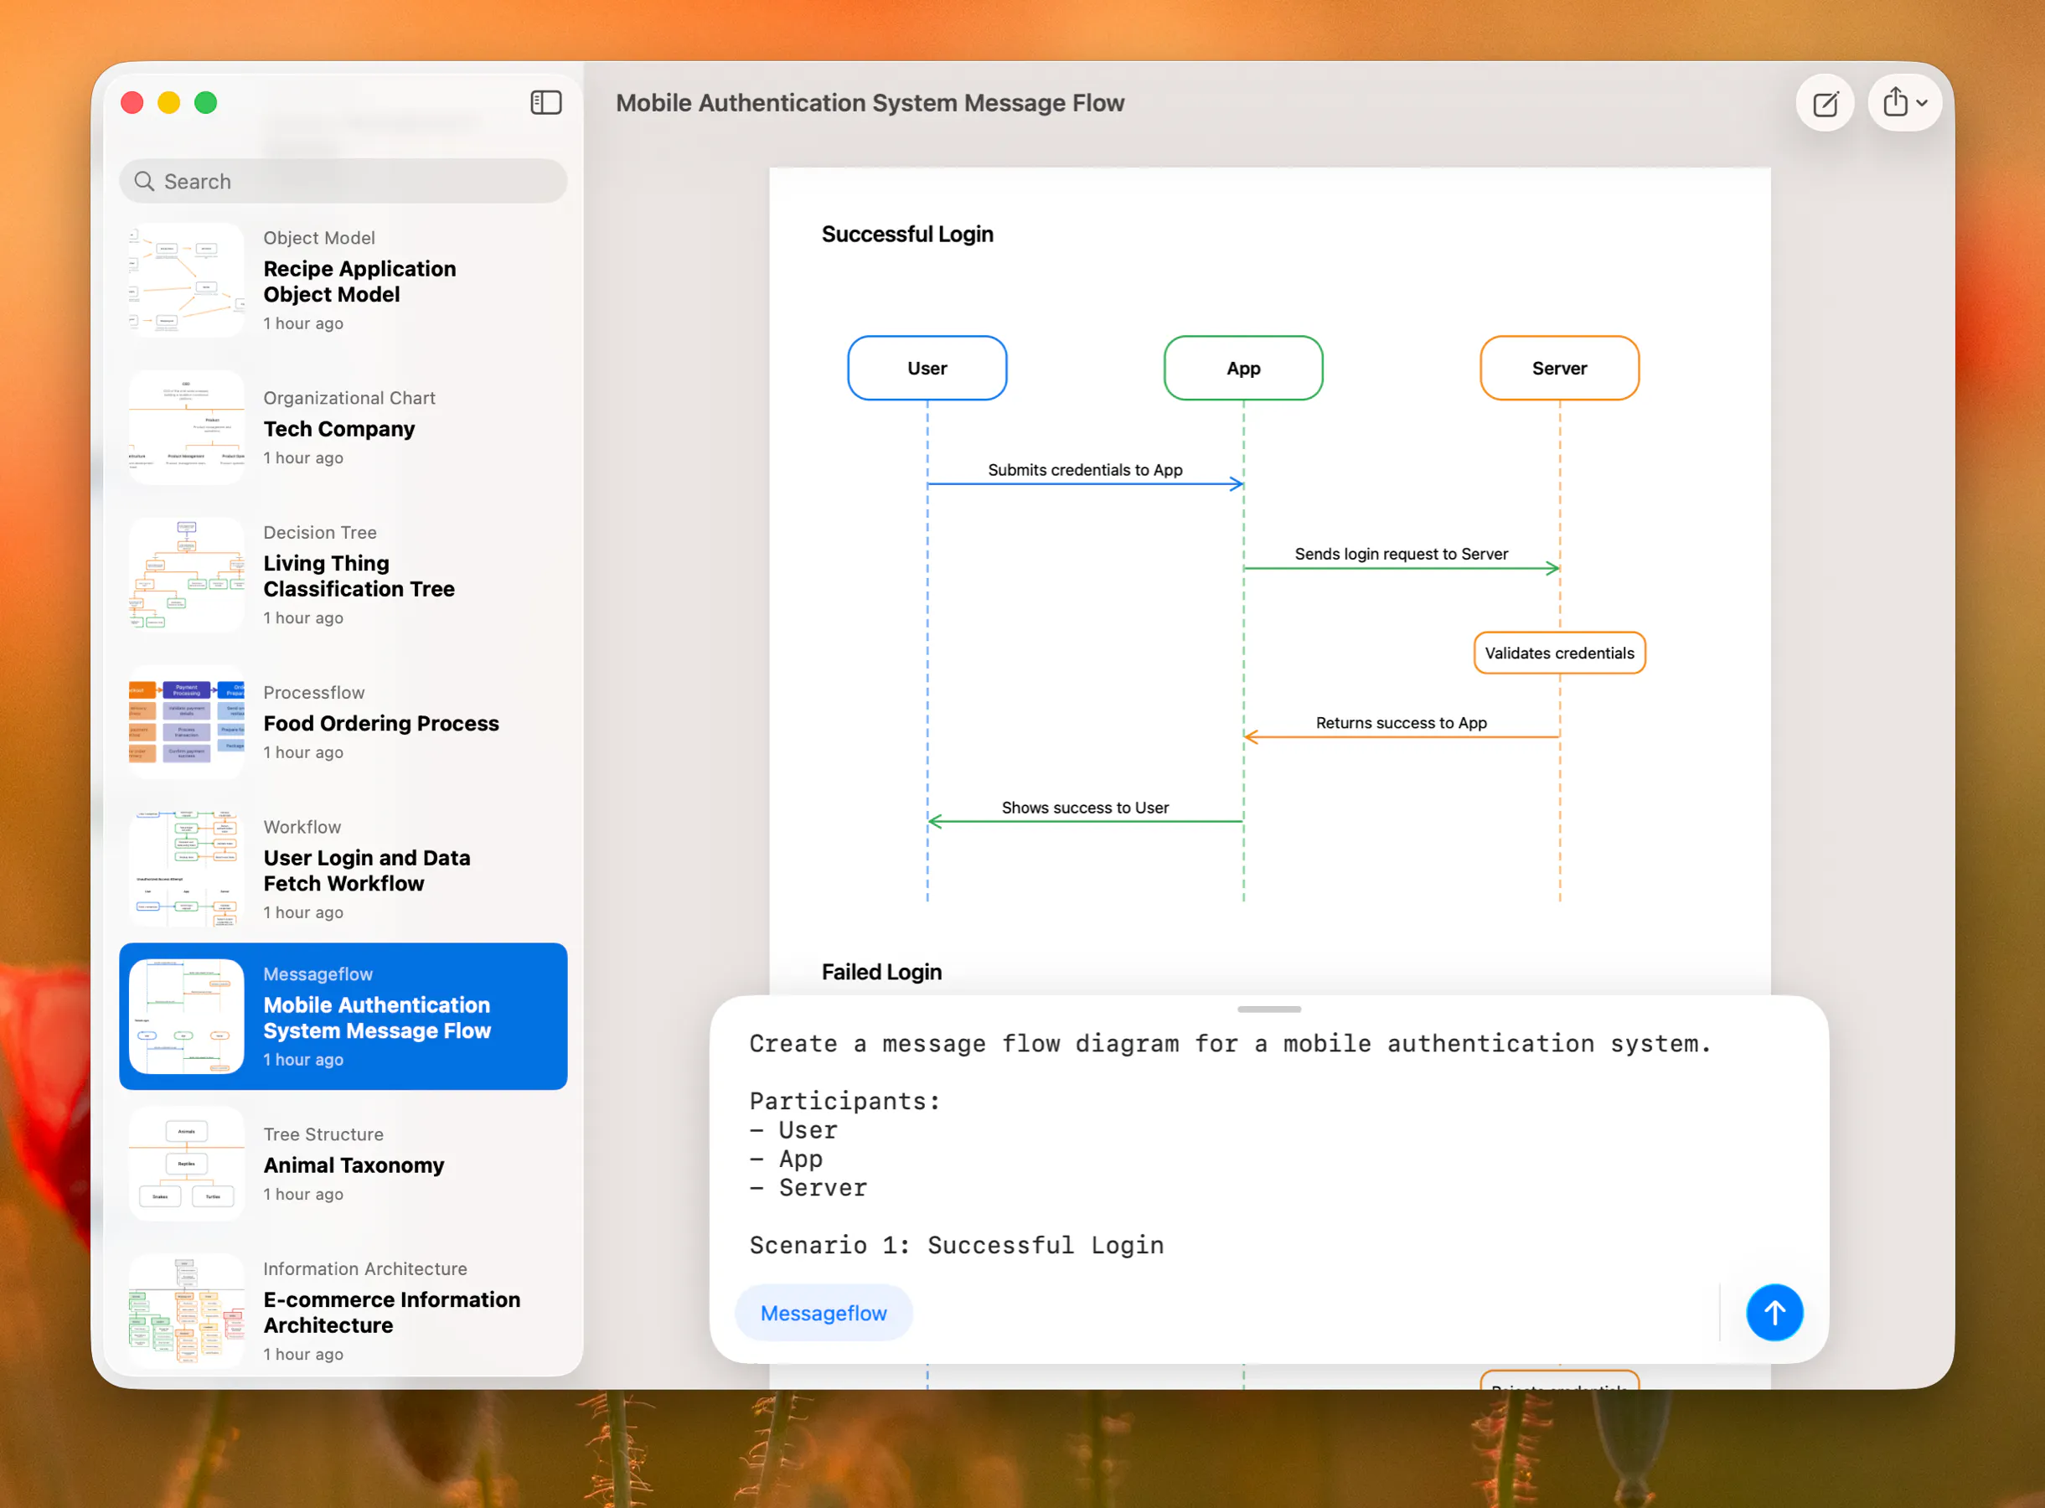The width and height of the screenshot is (2045, 1508).
Task: Click the Recipe Application Object Model thumbnail
Action: pyautogui.click(x=187, y=281)
